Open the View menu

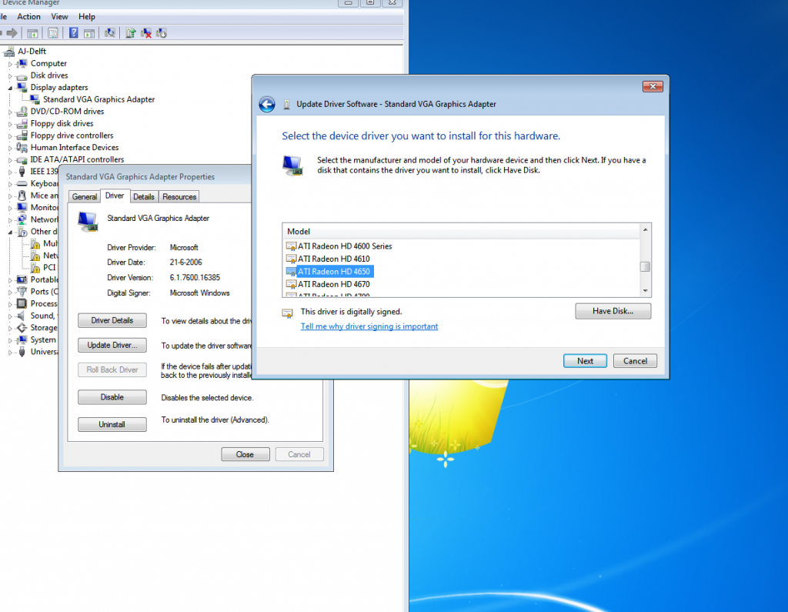(x=59, y=17)
